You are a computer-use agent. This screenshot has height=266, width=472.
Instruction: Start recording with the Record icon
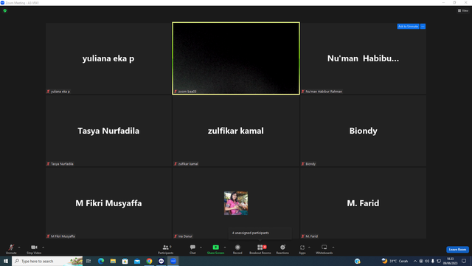pyautogui.click(x=237, y=250)
